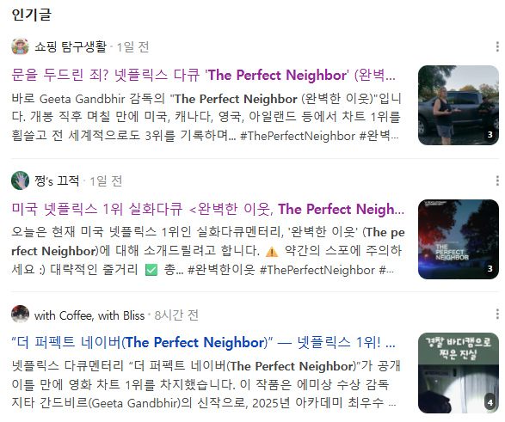Open post titled 문을 두드린 죄? 넷플릭스 다큐
The width and height of the screenshot is (505, 422).
203,75
